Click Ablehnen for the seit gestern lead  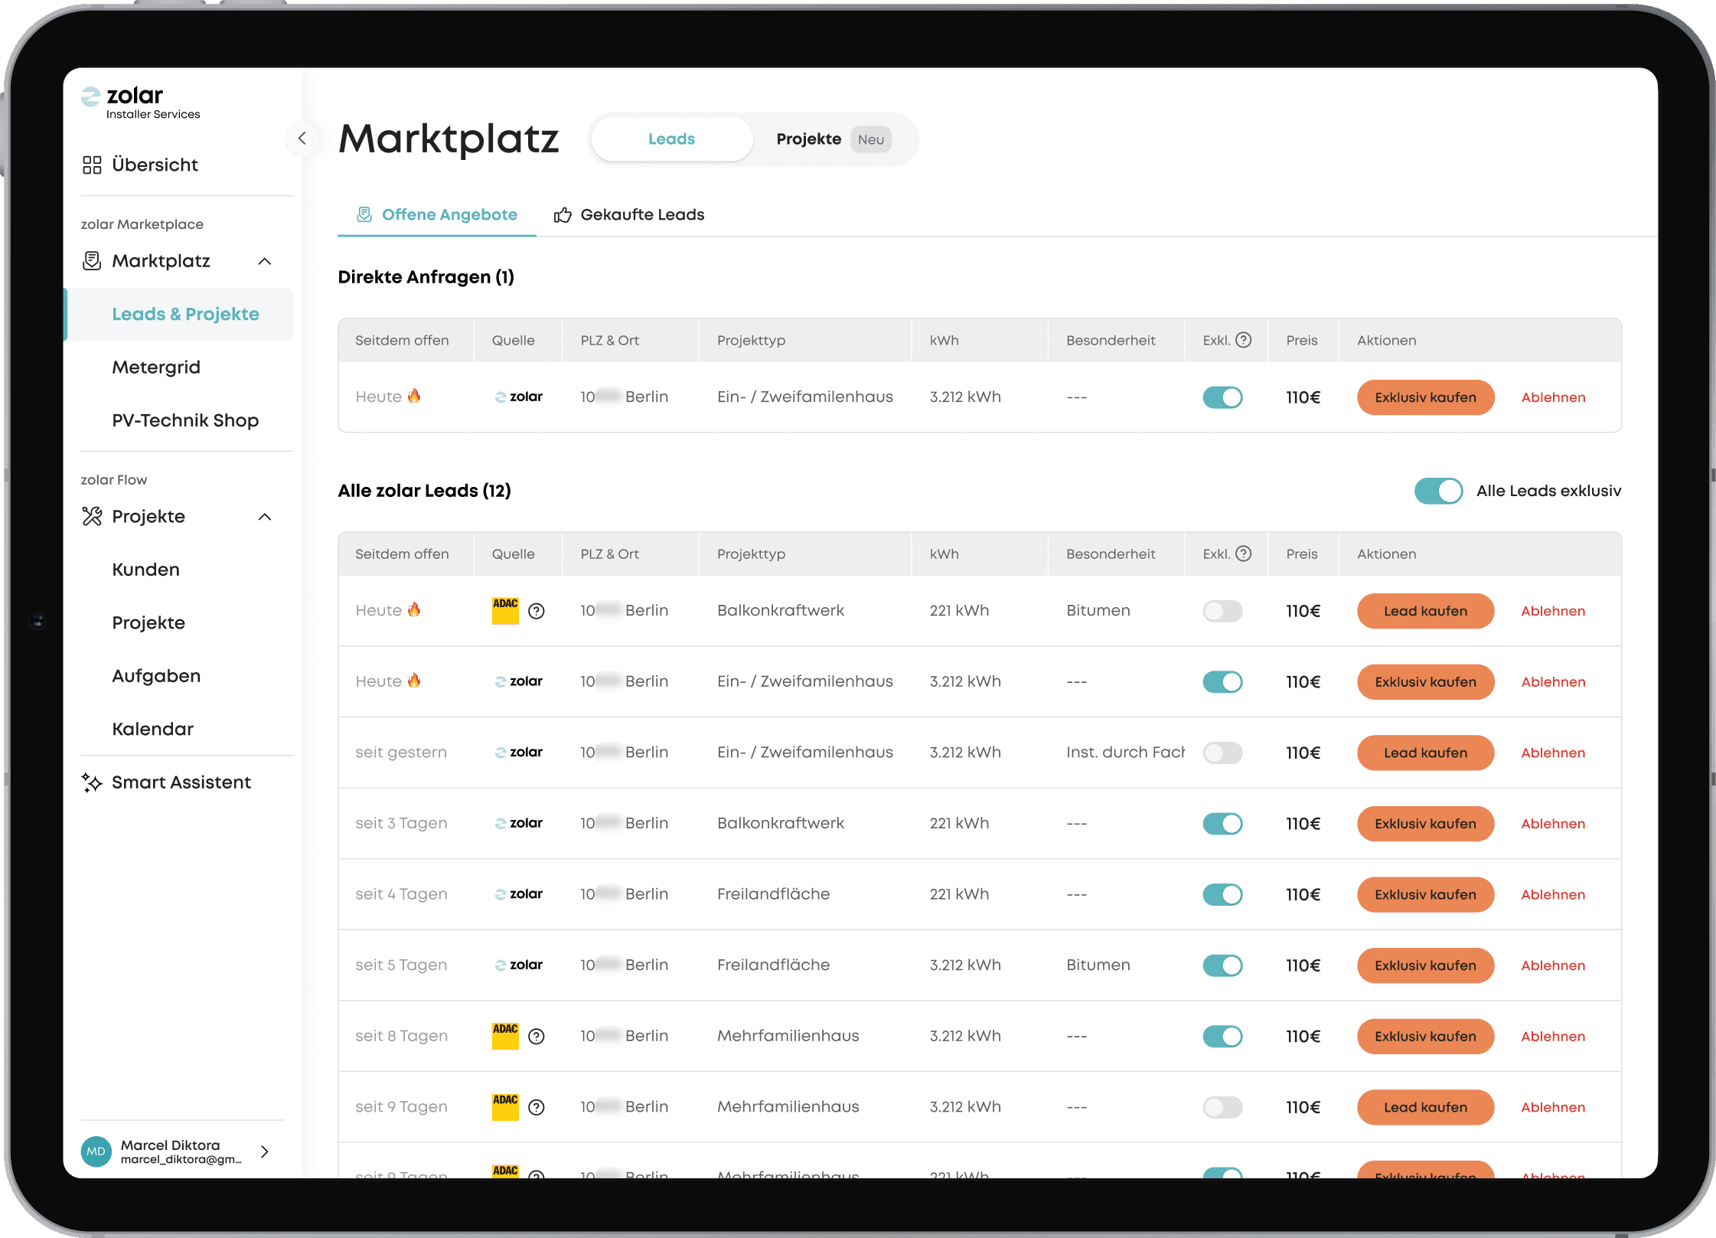coord(1552,753)
